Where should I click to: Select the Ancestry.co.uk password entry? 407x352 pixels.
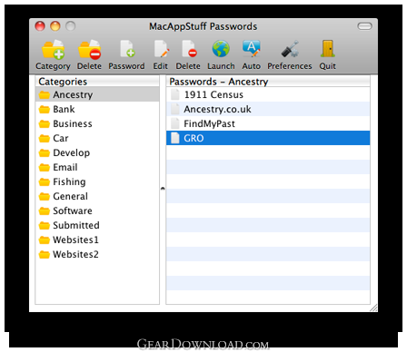[x=268, y=109]
